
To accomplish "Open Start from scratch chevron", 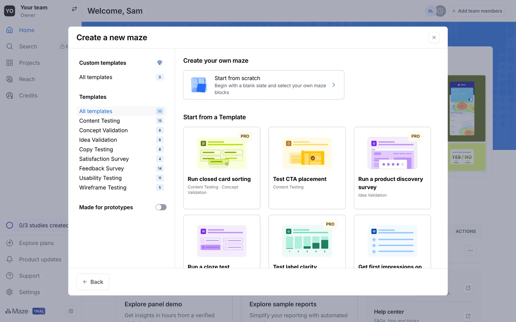I will coord(334,85).
